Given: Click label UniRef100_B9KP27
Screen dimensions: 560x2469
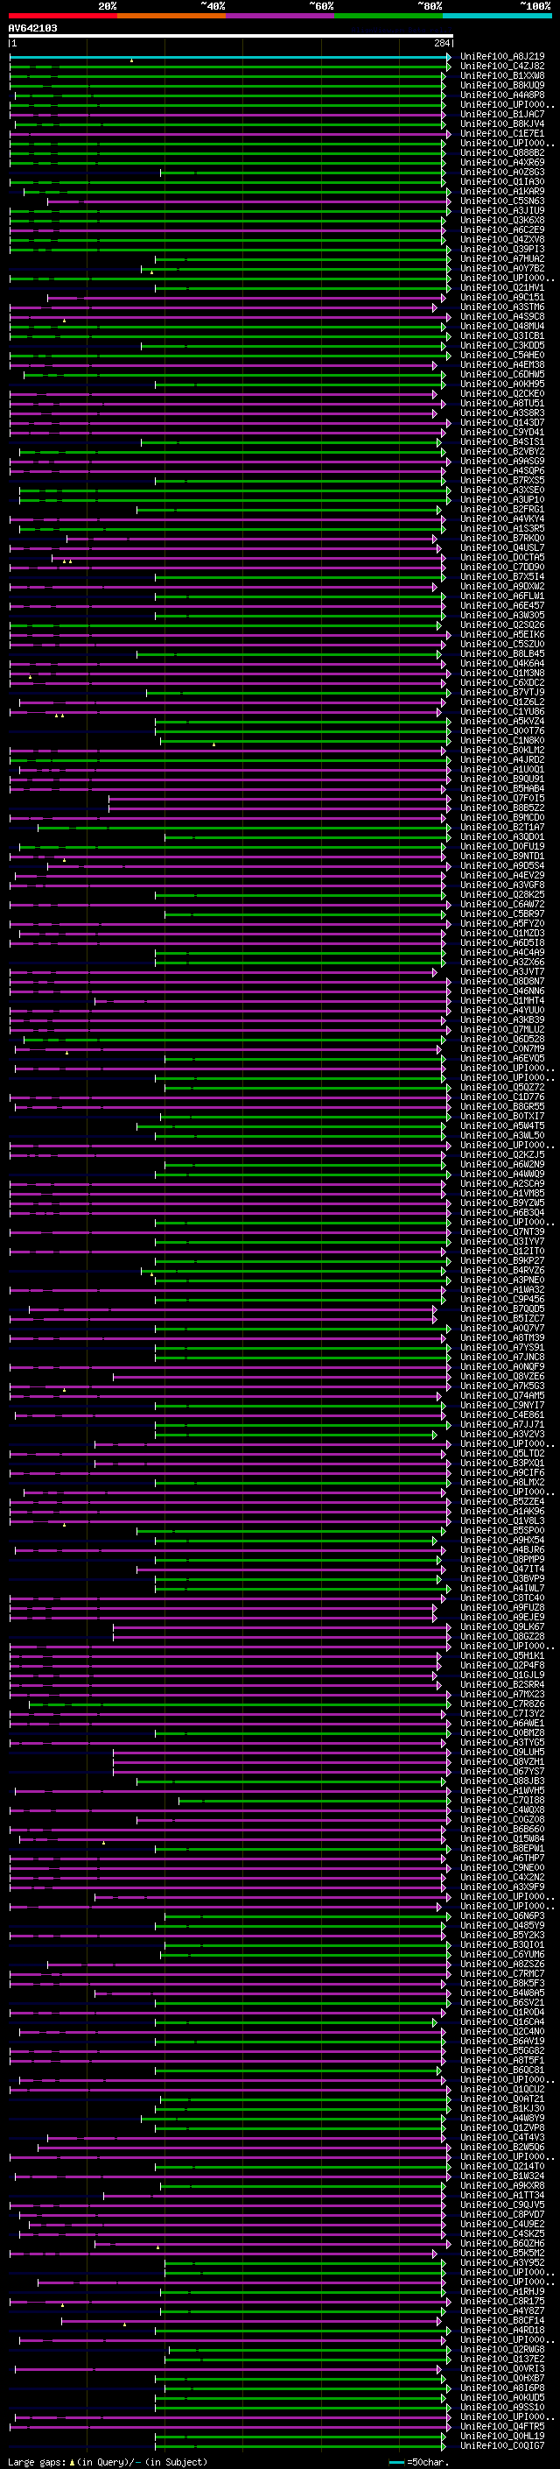Looking at the screenshot, I should 502,1260.
